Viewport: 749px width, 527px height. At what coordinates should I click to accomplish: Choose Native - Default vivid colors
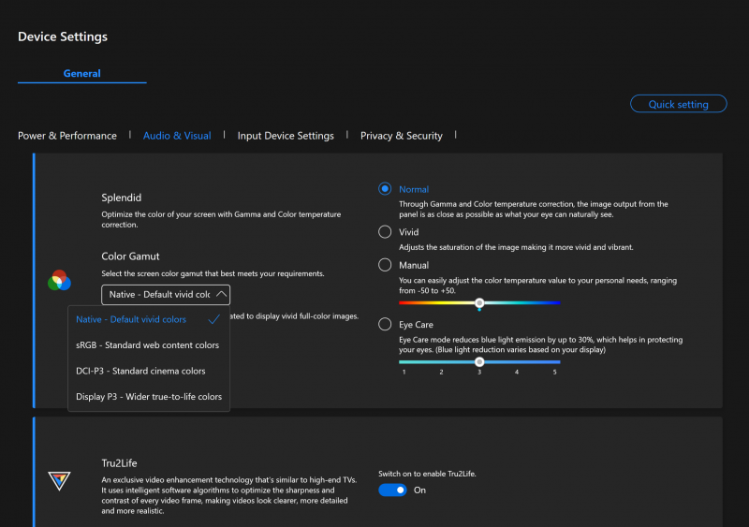pos(148,319)
